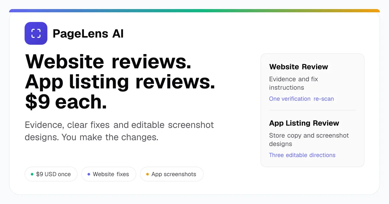Click the "Website reviews." headline line
Screen dimensions: 389x204
108,62
